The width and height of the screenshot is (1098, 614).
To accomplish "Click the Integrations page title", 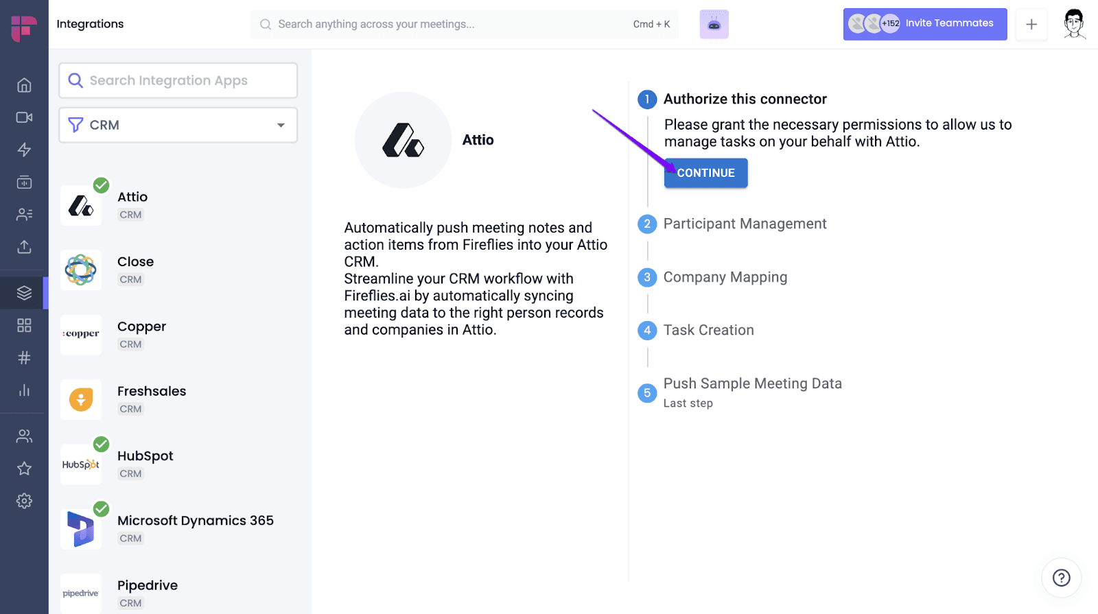I will coord(90,24).
